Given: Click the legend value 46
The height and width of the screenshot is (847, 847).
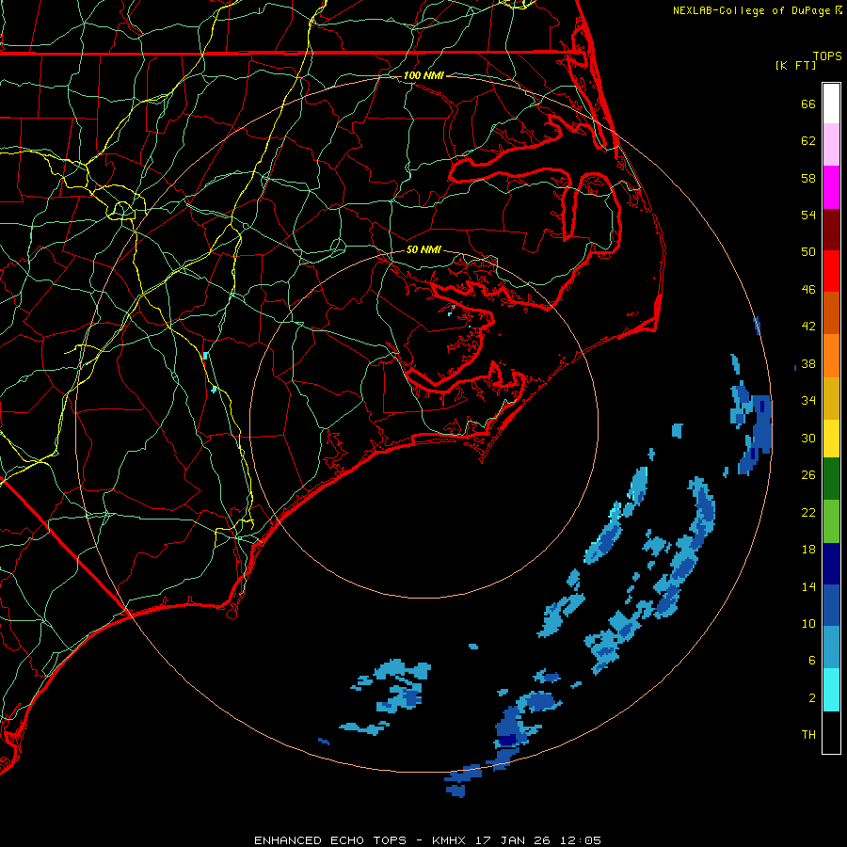Looking at the screenshot, I should (x=808, y=290).
